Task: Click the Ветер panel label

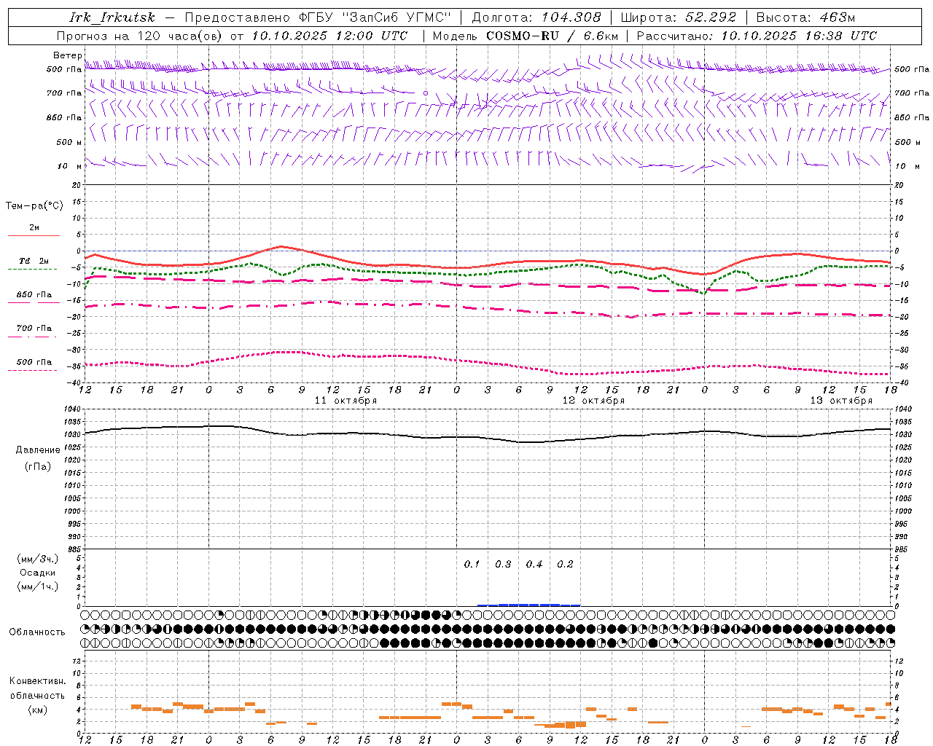Action: [x=67, y=55]
